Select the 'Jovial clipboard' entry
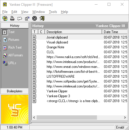Image resolution: width=129 pixels, height=130 pixels. pyautogui.click(x=57, y=37)
